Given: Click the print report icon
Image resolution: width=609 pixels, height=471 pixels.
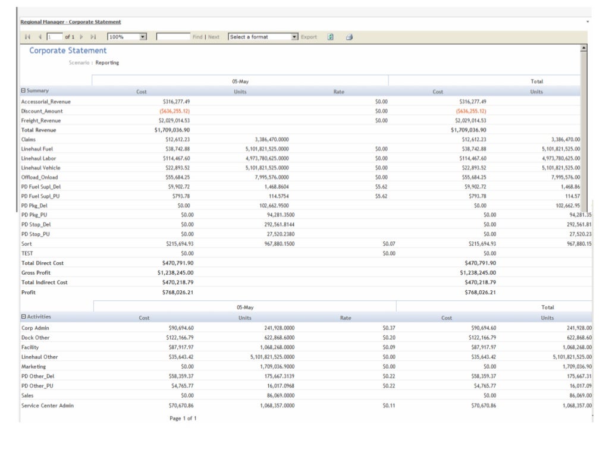Looking at the screenshot, I should 350,37.
